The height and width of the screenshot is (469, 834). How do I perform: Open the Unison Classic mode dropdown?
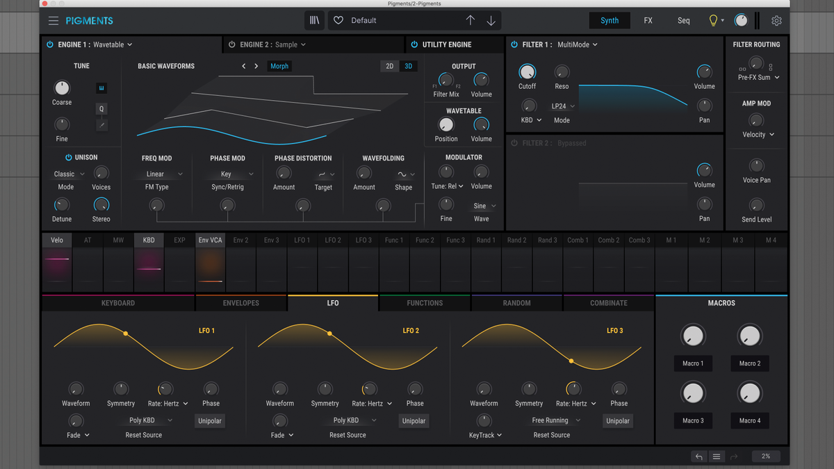pyautogui.click(x=69, y=174)
